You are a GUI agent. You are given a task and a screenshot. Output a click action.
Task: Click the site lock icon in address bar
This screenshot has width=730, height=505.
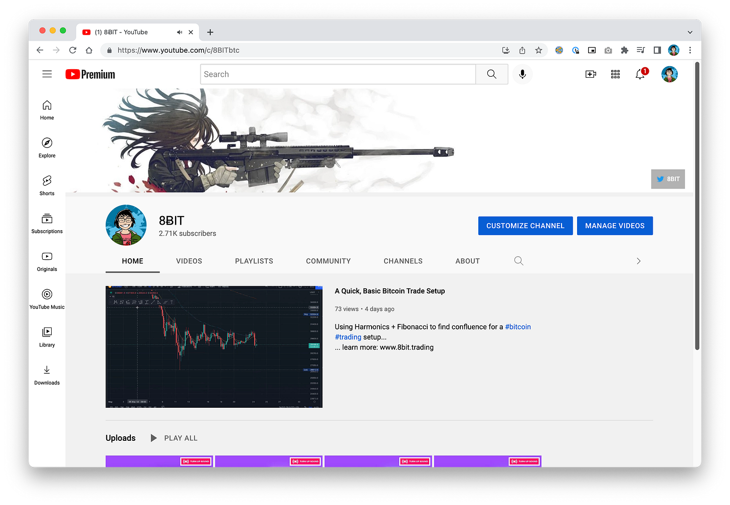(x=109, y=50)
